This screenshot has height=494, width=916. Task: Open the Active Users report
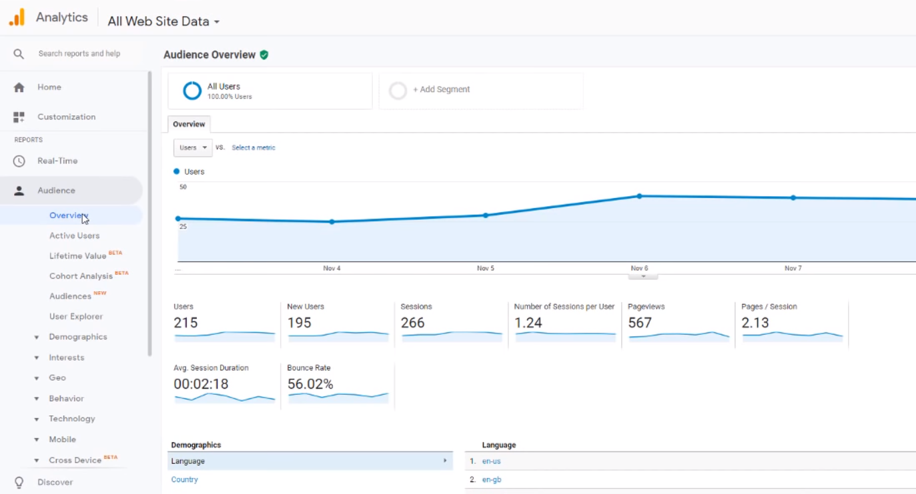click(x=74, y=235)
